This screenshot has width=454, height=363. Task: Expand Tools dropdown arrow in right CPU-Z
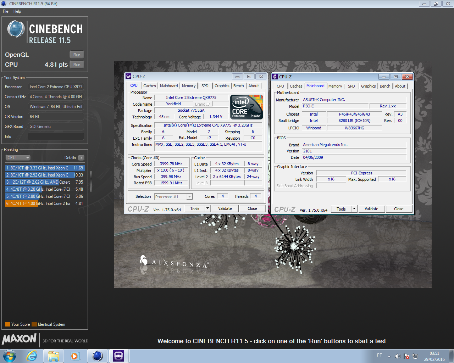click(354, 209)
